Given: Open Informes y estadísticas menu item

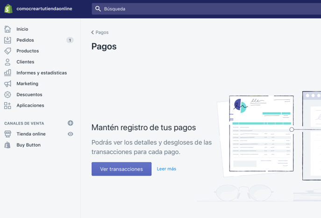Looking at the screenshot, I should point(42,73).
